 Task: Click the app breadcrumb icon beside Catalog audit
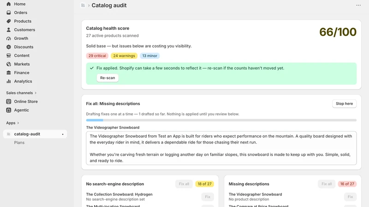(83, 5)
